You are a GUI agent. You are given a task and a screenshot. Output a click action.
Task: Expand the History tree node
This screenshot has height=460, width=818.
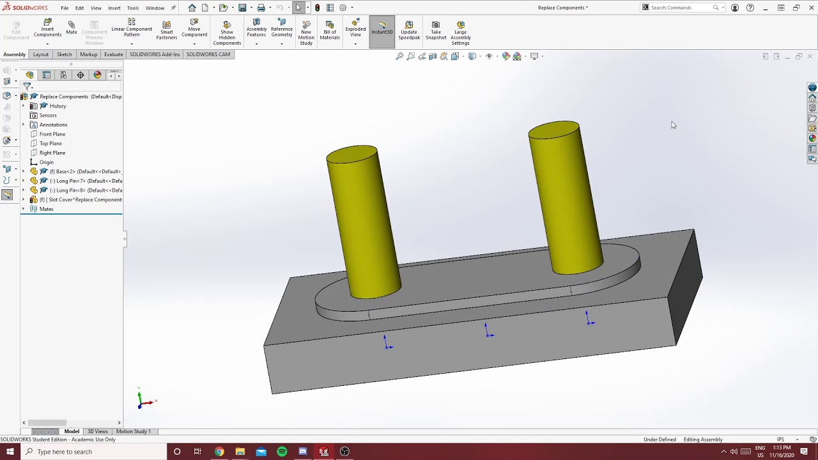coord(24,106)
